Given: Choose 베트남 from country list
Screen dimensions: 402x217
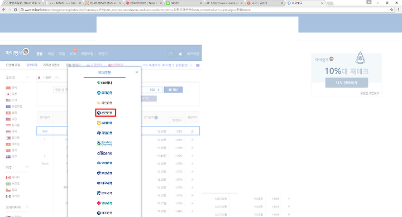Looking at the screenshot, I should click(12, 144).
